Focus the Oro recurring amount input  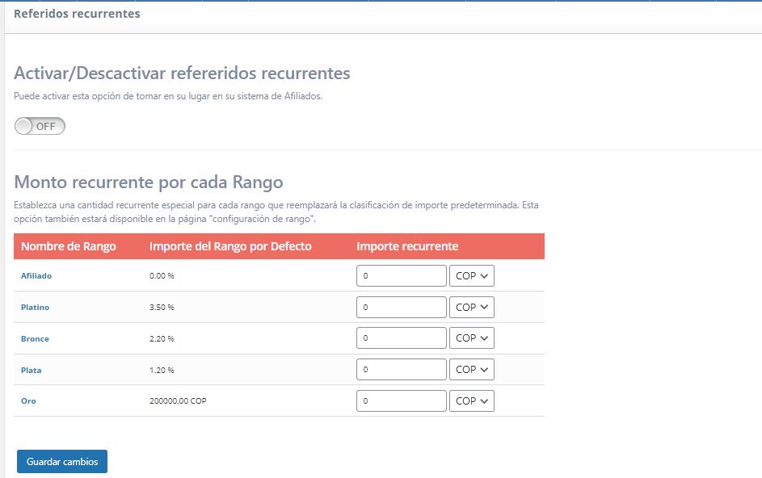(402, 400)
